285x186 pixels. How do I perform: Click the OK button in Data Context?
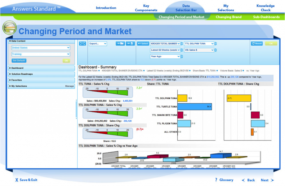[66, 61]
